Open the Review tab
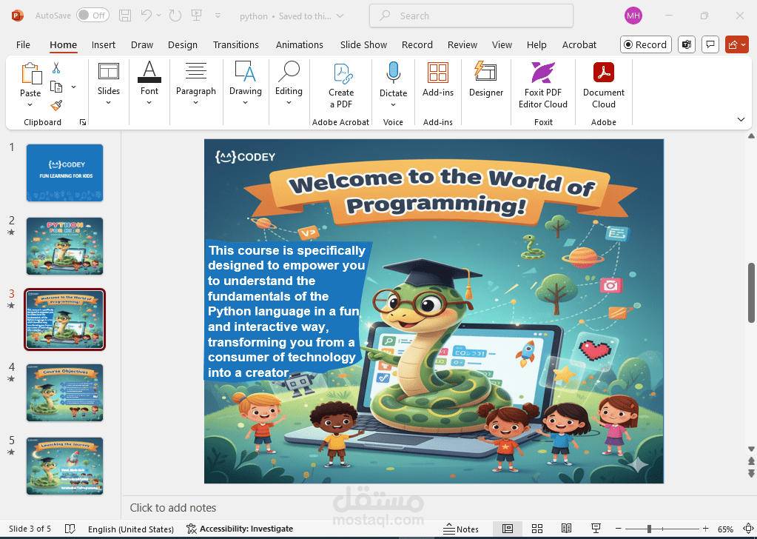Image resolution: width=757 pixels, height=539 pixels. click(462, 44)
